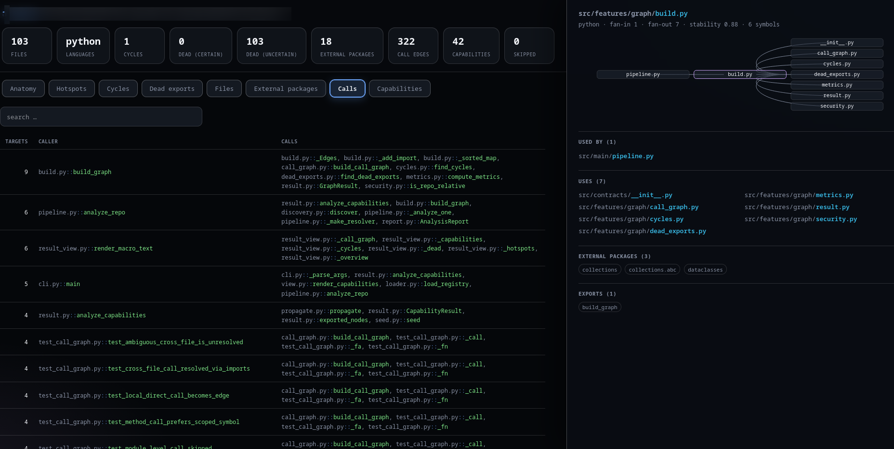Click the collections.abc package chip
Viewport: 894px width, 449px height.
(x=652, y=270)
